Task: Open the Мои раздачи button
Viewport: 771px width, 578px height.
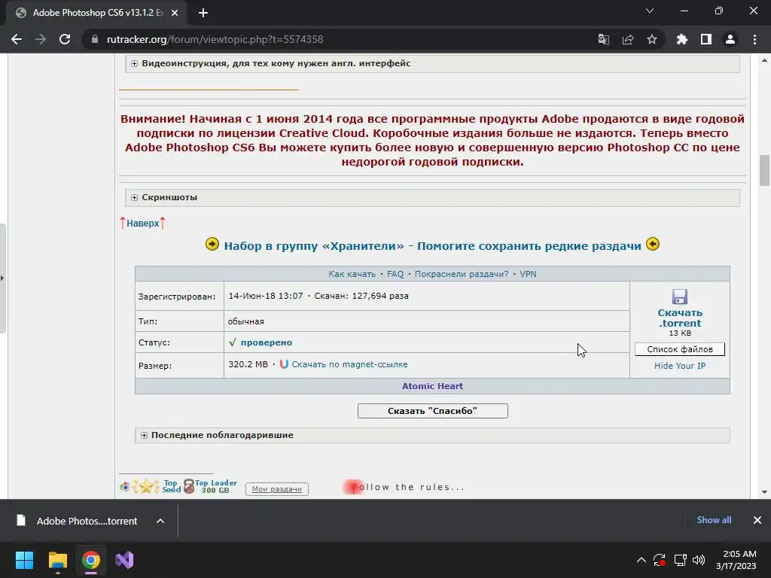Action: [x=277, y=489]
